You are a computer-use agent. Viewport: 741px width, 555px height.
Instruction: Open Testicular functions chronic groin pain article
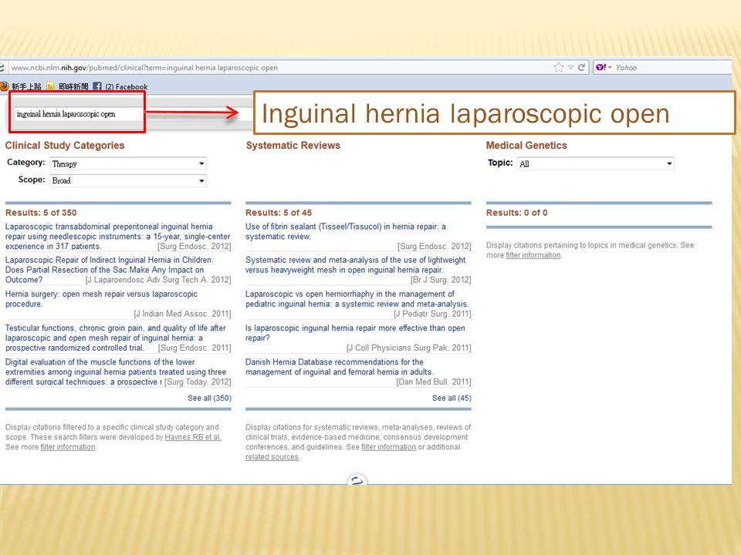[x=115, y=338]
